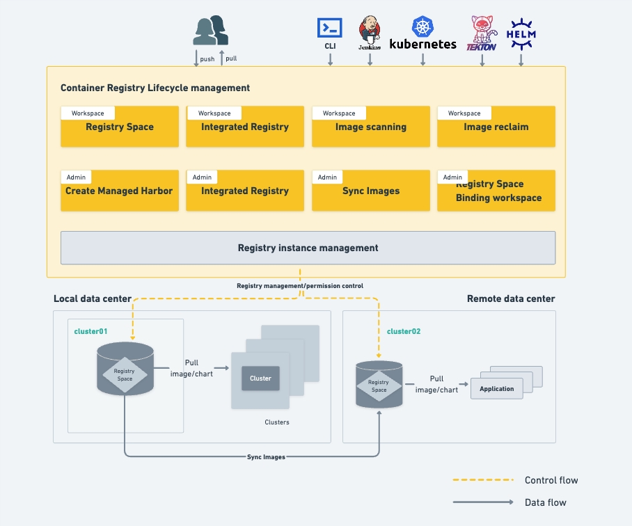Click the users group icon

point(211,31)
